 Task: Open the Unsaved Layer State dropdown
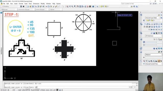[152, 18]
